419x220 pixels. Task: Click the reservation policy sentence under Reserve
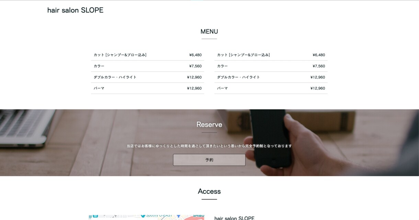pos(209,146)
